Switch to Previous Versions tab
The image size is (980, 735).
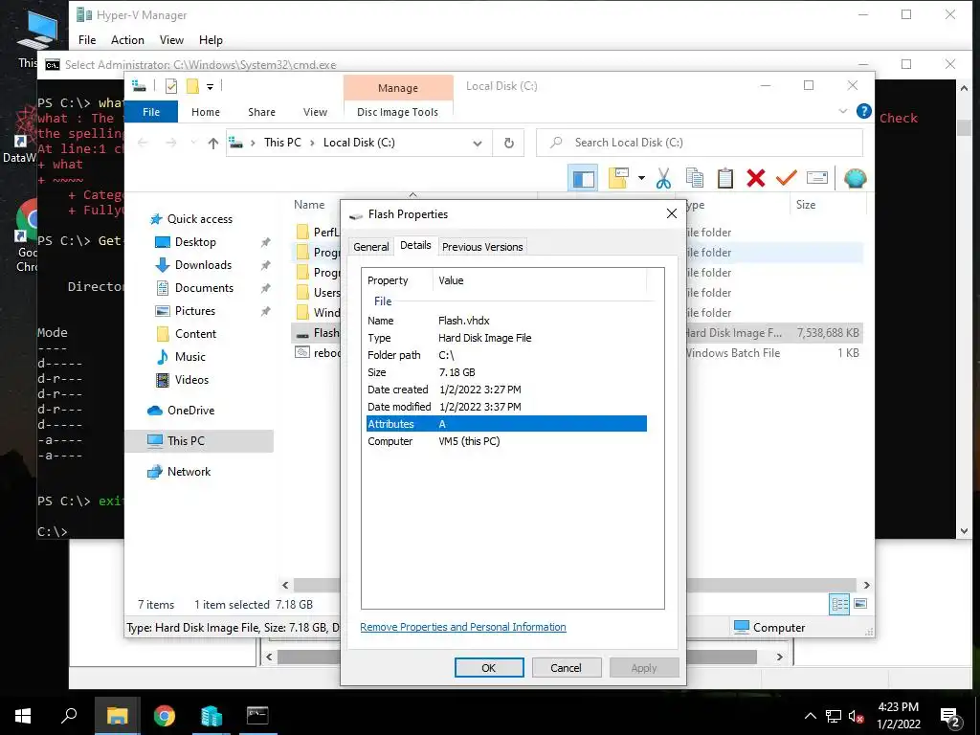[x=482, y=247]
